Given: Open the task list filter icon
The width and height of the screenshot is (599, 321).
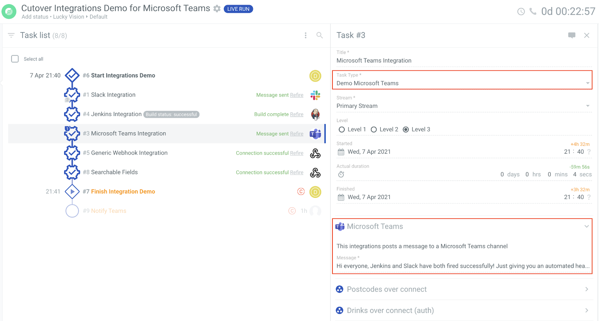Looking at the screenshot, I should [x=11, y=35].
